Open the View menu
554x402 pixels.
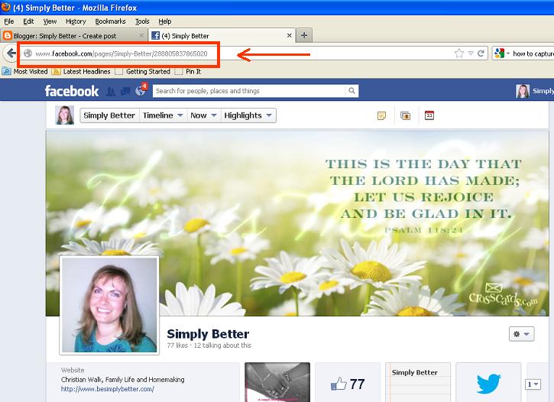coord(50,21)
